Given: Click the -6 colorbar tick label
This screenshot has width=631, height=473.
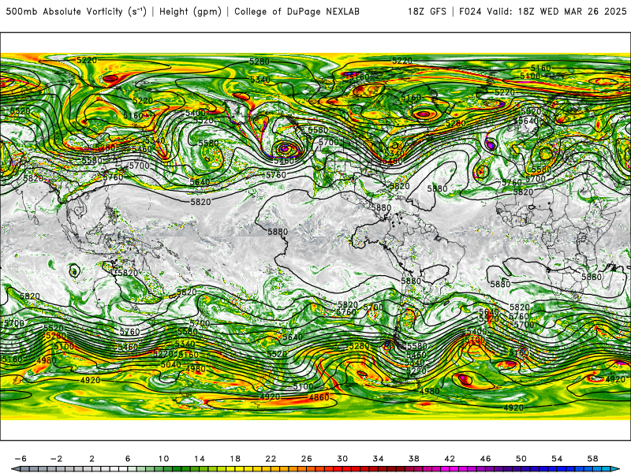Looking at the screenshot, I should point(21,459).
